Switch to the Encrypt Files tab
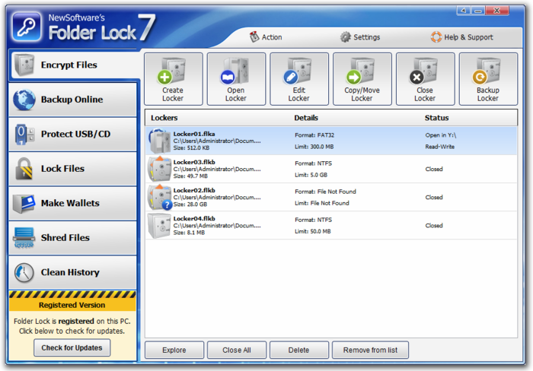 click(73, 65)
